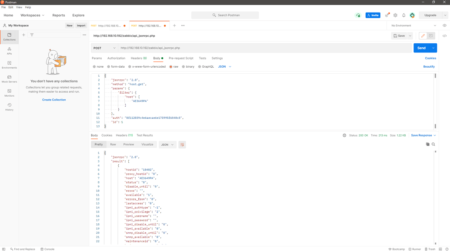
Task: Open the Pre-request Script tab
Action: [181, 58]
